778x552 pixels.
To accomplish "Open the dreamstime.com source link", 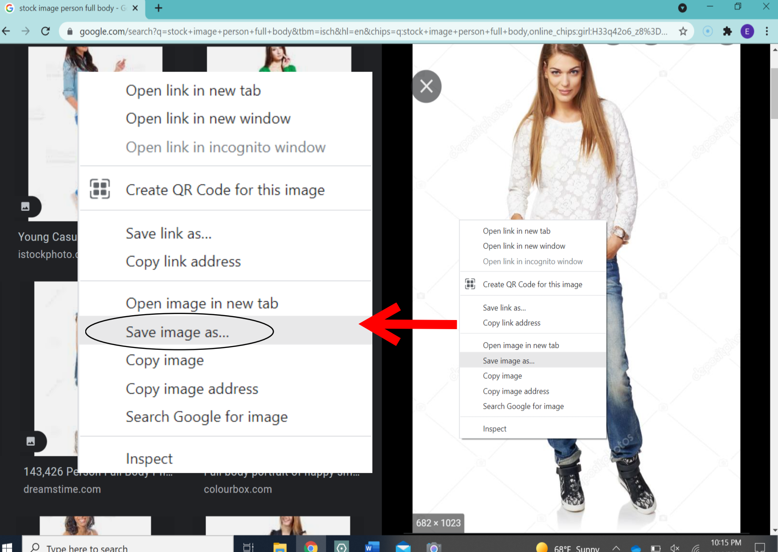I will [x=62, y=489].
